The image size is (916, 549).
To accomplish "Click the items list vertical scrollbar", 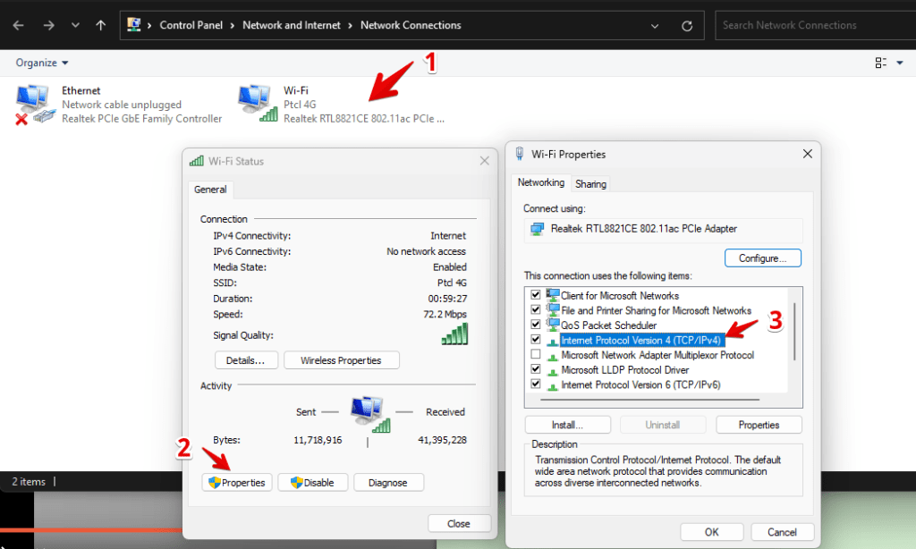I will coord(794,331).
